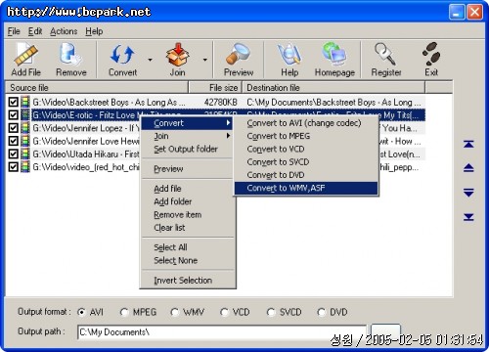Click film icon of Backstreet Boys row
The height and width of the screenshot is (352, 489).
pyautogui.click(x=25, y=102)
